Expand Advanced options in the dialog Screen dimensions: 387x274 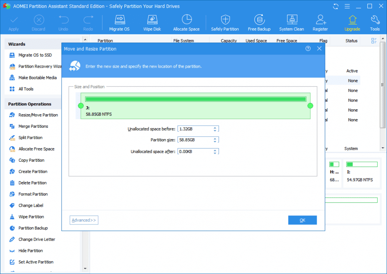point(84,220)
